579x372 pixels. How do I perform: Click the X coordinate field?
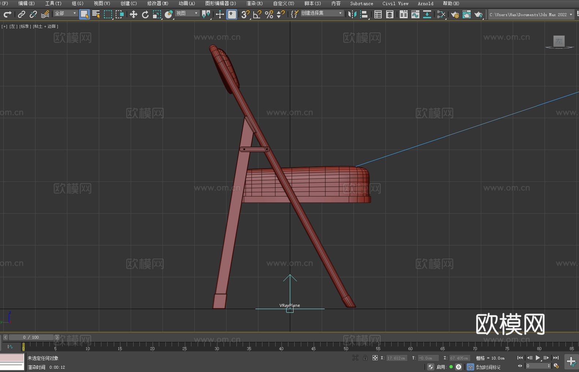396,358
